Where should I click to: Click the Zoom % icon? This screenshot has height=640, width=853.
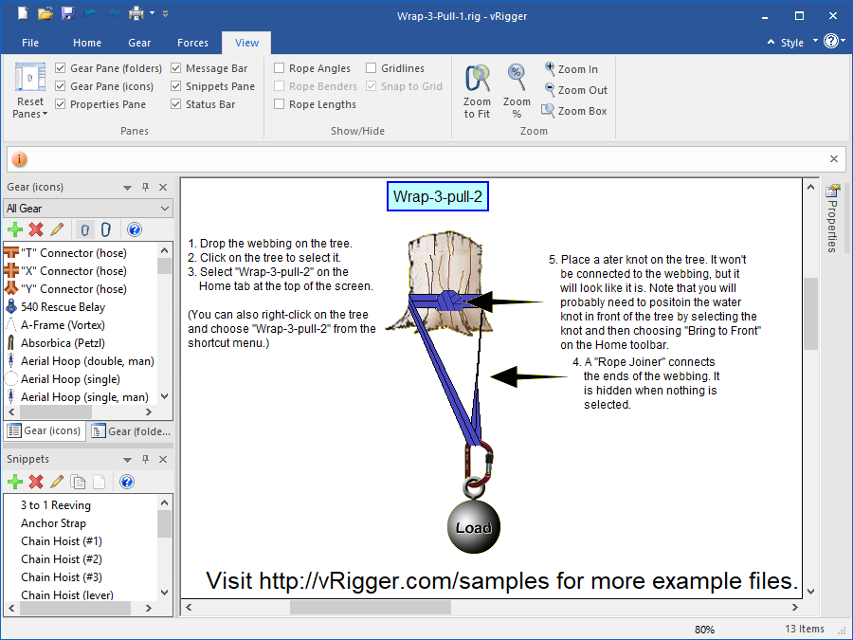[x=517, y=78]
